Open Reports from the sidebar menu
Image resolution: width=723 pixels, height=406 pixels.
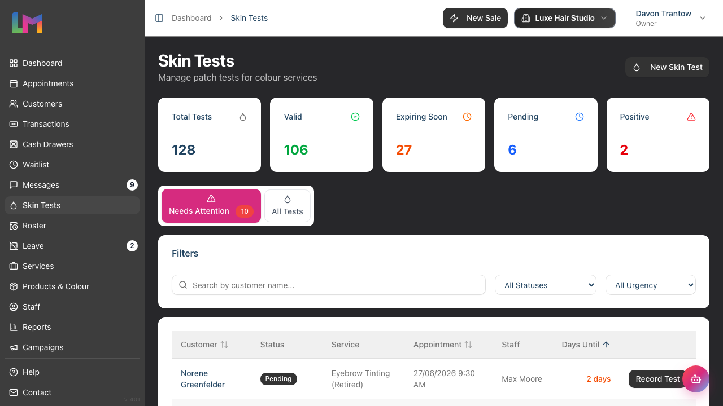click(72, 327)
